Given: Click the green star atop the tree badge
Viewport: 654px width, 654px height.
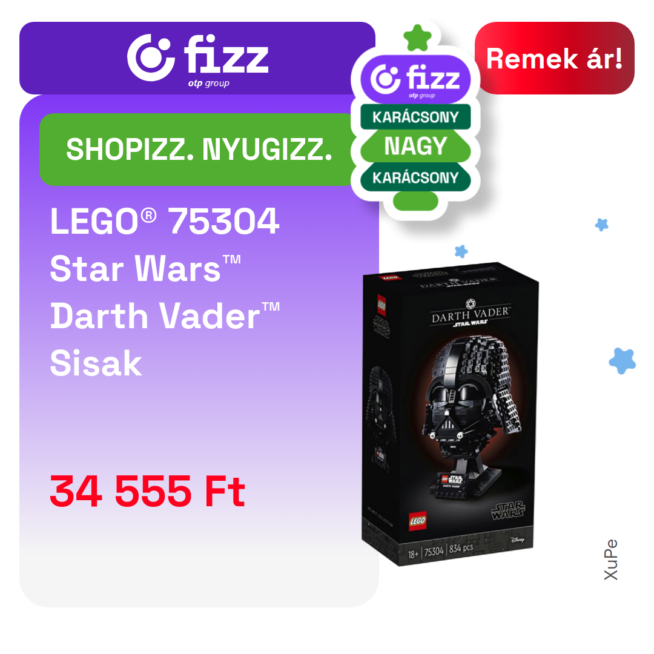Looking at the screenshot, I should coord(417,38).
